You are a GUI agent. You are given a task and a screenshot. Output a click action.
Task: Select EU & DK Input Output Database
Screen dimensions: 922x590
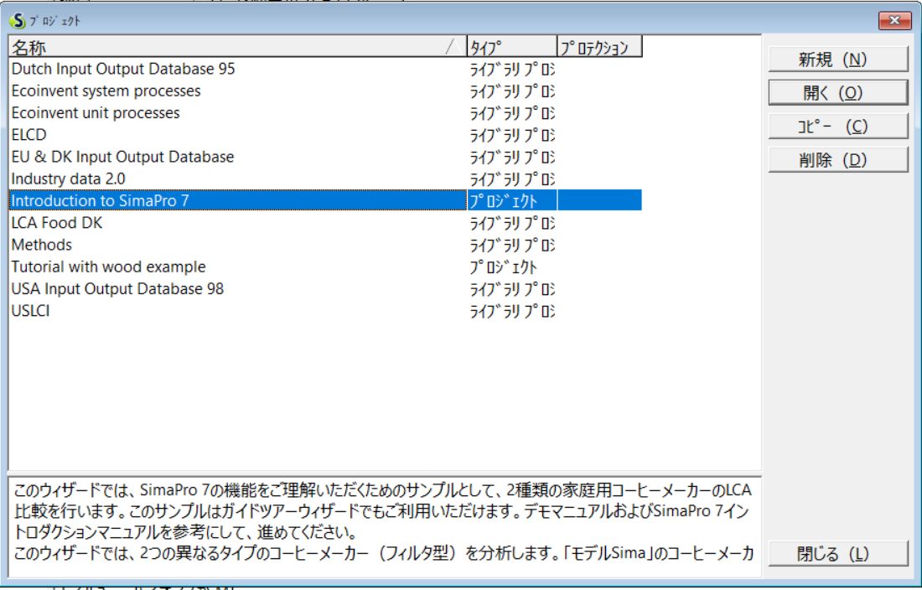(x=325, y=157)
